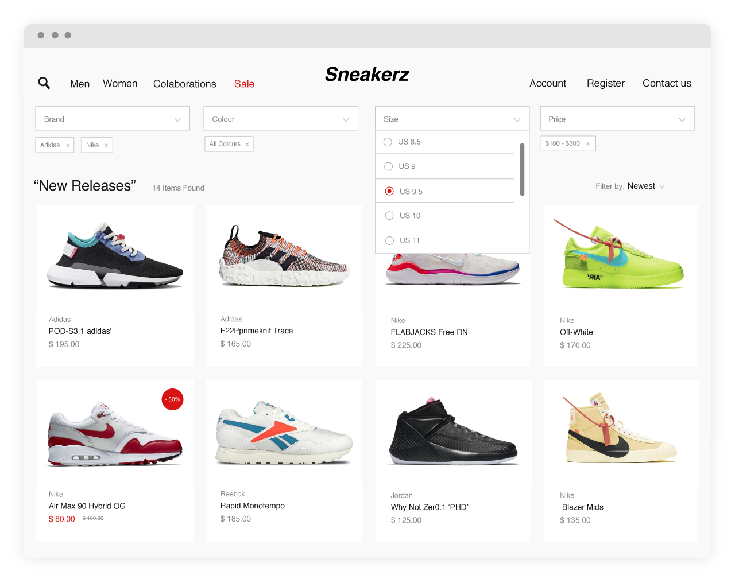Change the Newest sort order dropdown
The height and width of the screenshot is (583, 735).
[x=646, y=186]
